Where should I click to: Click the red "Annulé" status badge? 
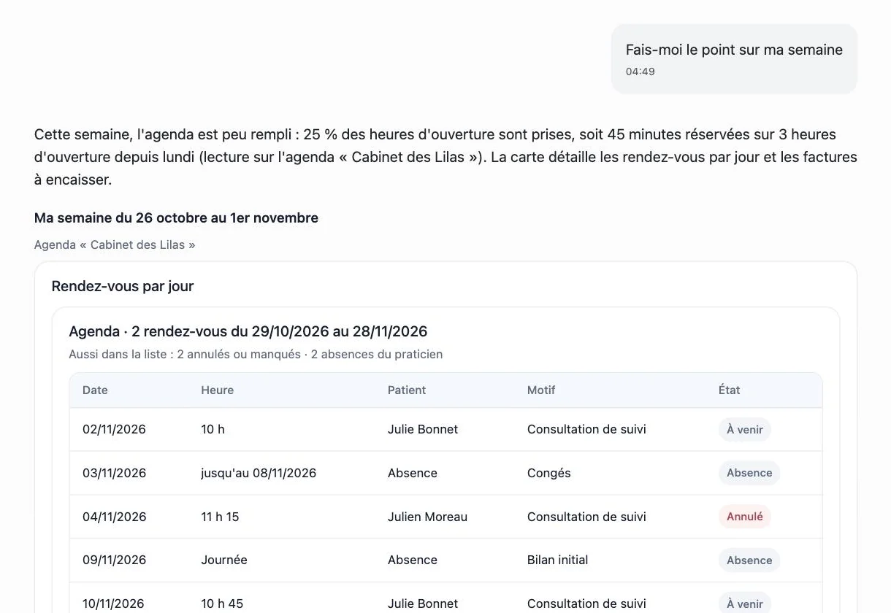click(x=745, y=517)
